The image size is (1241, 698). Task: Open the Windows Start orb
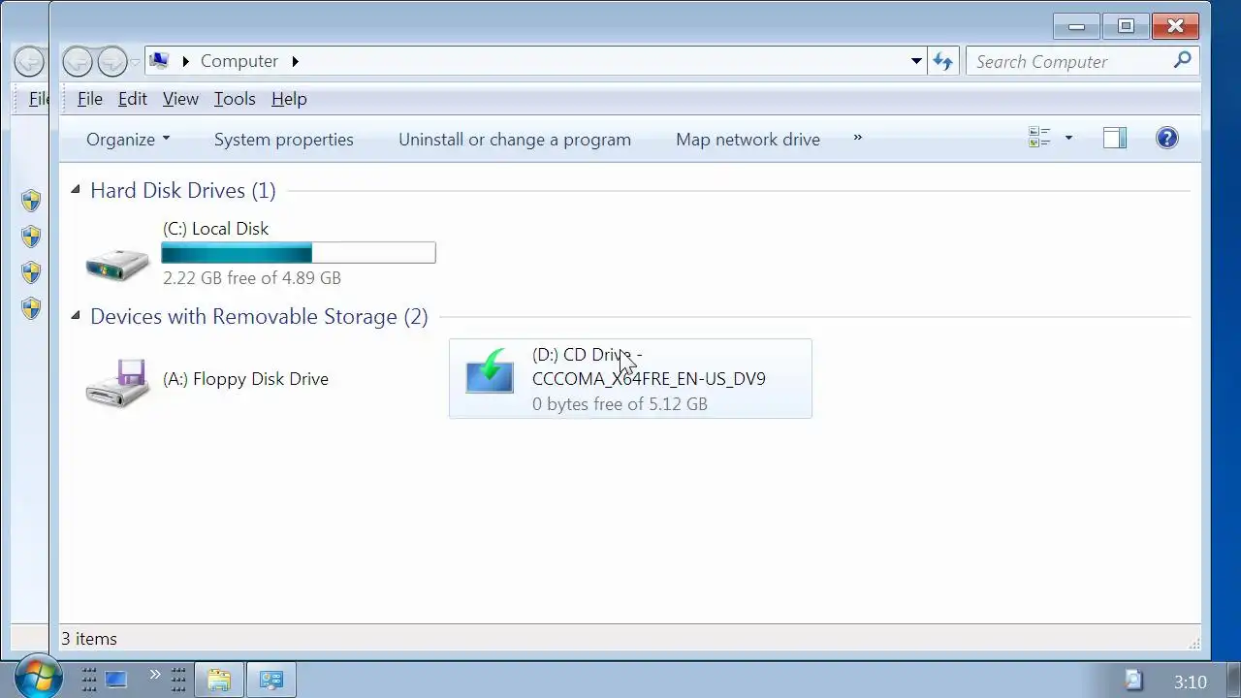39,678
